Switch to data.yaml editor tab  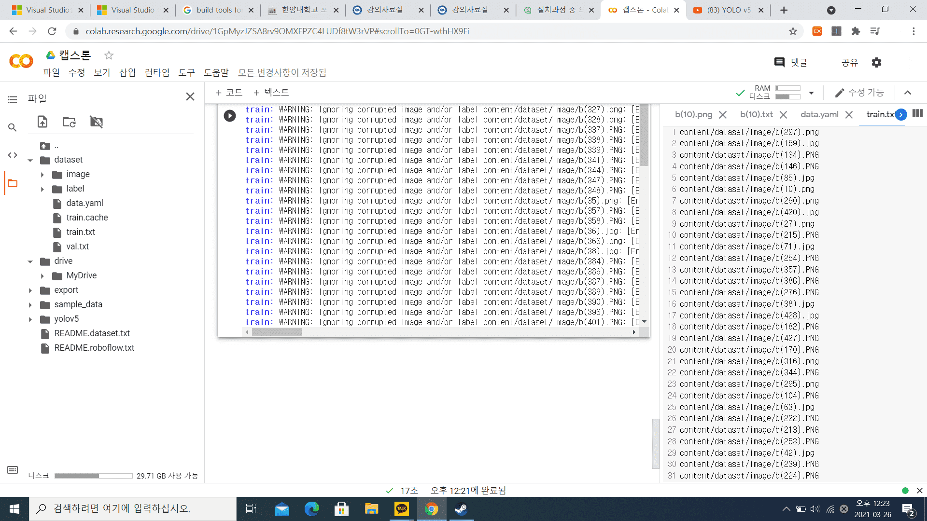[819, 114]
